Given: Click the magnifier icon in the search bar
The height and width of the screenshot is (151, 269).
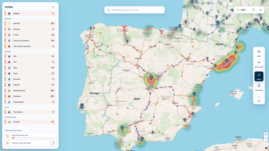Looking at the screenshot, I should pos(109,10).
